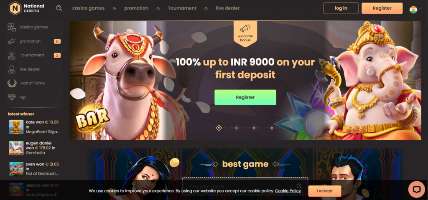428x200 pixels.
Task: Click the Hall of Fame laurel icon
Action: click(12, 83)
